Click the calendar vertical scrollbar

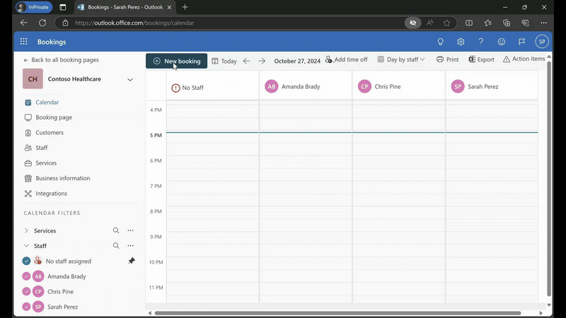(549, 179)
